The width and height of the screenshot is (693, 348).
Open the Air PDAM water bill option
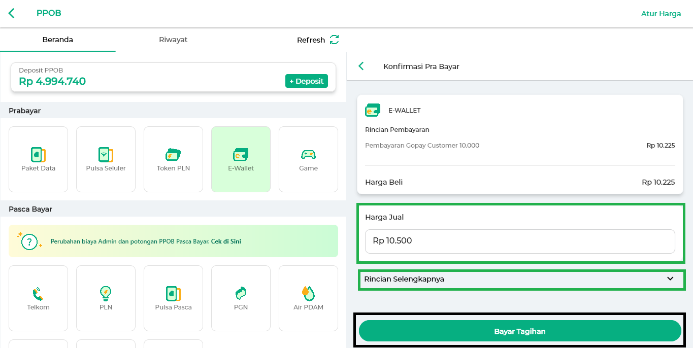308,298
